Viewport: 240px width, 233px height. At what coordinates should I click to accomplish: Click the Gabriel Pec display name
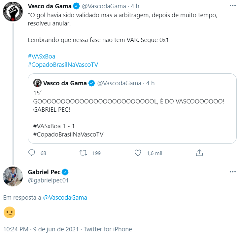[x=44, y=172]
